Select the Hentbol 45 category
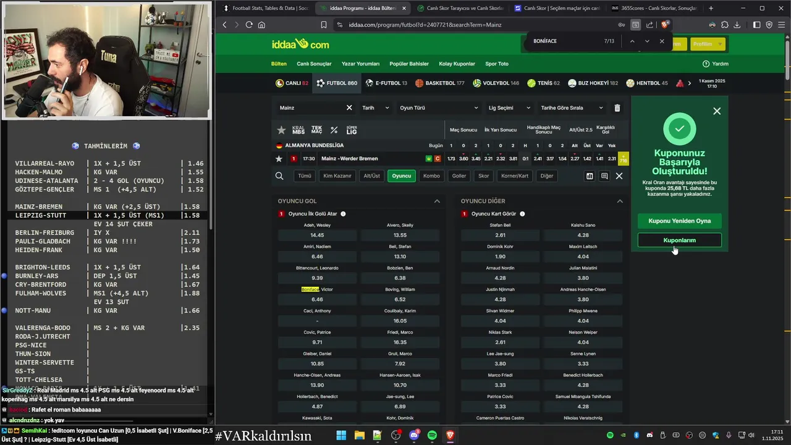Viewport: 791px width, 445px height. [646, 83]
